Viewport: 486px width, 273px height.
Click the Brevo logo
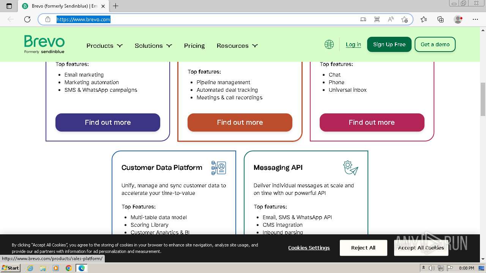point(44,44)
